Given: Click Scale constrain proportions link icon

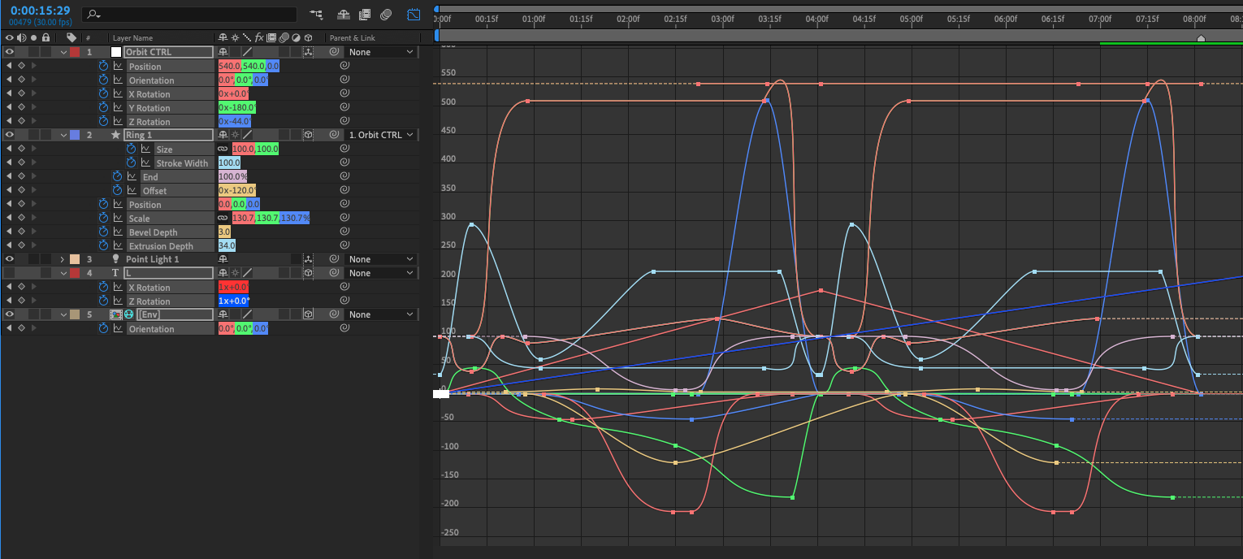Looking at the screenshot, I should pos(223,219).
